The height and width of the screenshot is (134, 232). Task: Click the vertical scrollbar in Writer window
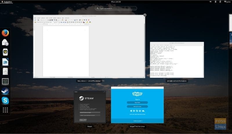[144, 43]
